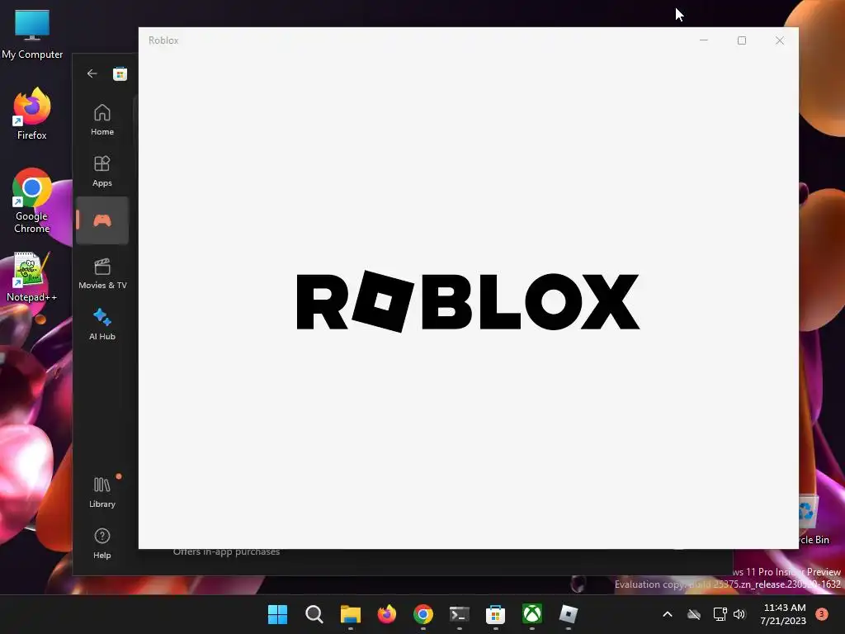Open the Google Chrome desktop shortcut

click(x=32, y=201)
